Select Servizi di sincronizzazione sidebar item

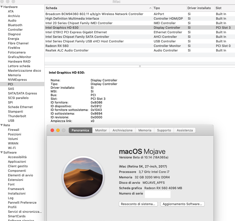(x=25, y=212)
